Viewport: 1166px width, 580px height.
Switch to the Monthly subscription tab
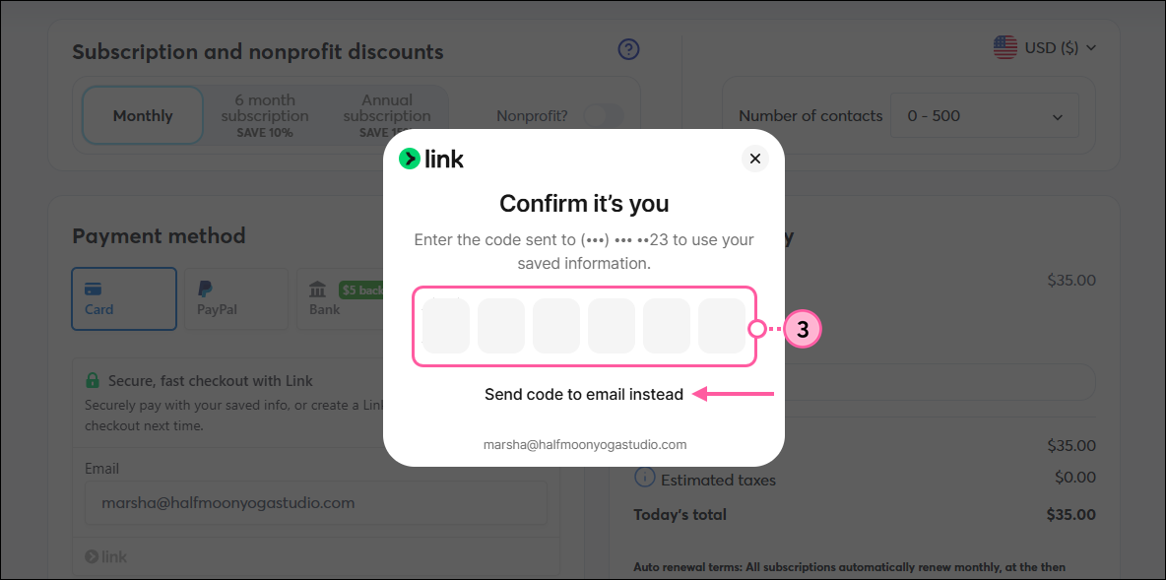142,115
